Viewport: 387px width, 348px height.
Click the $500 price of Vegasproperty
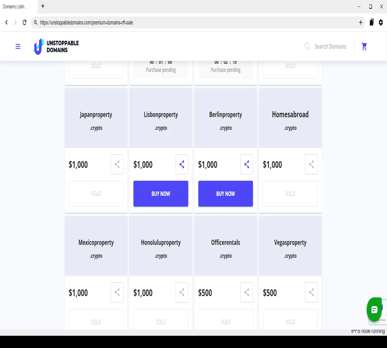tap(270, 293)
